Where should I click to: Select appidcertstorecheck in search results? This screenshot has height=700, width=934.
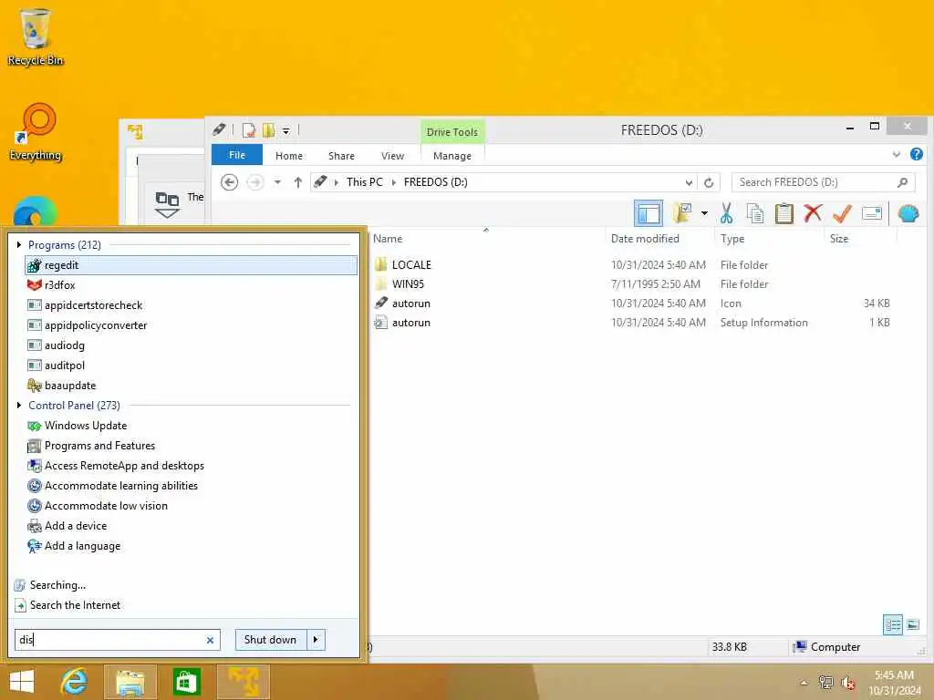click(x=191, y=305)
